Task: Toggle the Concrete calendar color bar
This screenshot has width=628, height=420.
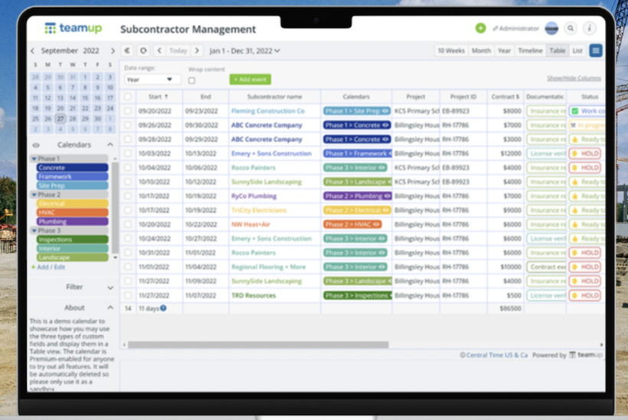Action: 72,168
